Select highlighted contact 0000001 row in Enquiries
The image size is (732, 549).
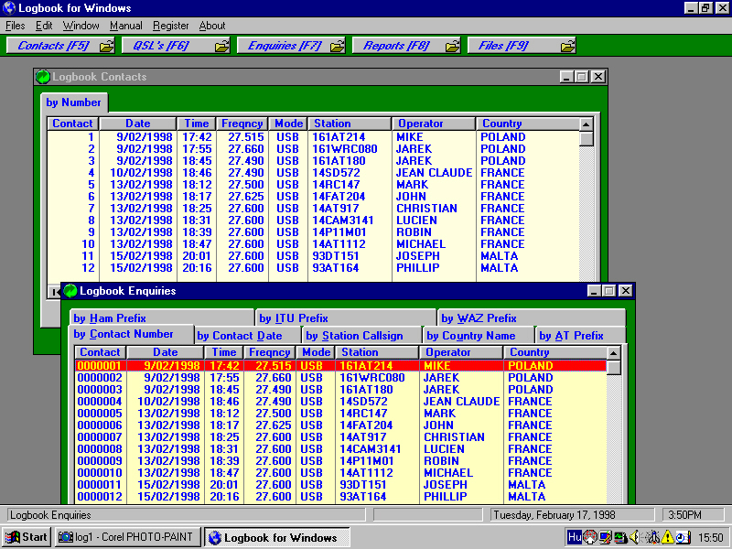[x=340, y=365]
